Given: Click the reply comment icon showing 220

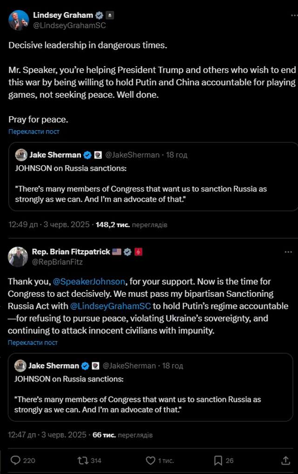Looking at the screenshot, I should coord(16,460).
